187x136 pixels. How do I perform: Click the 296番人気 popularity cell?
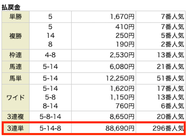pyautogui.click(x=169, y=128)
